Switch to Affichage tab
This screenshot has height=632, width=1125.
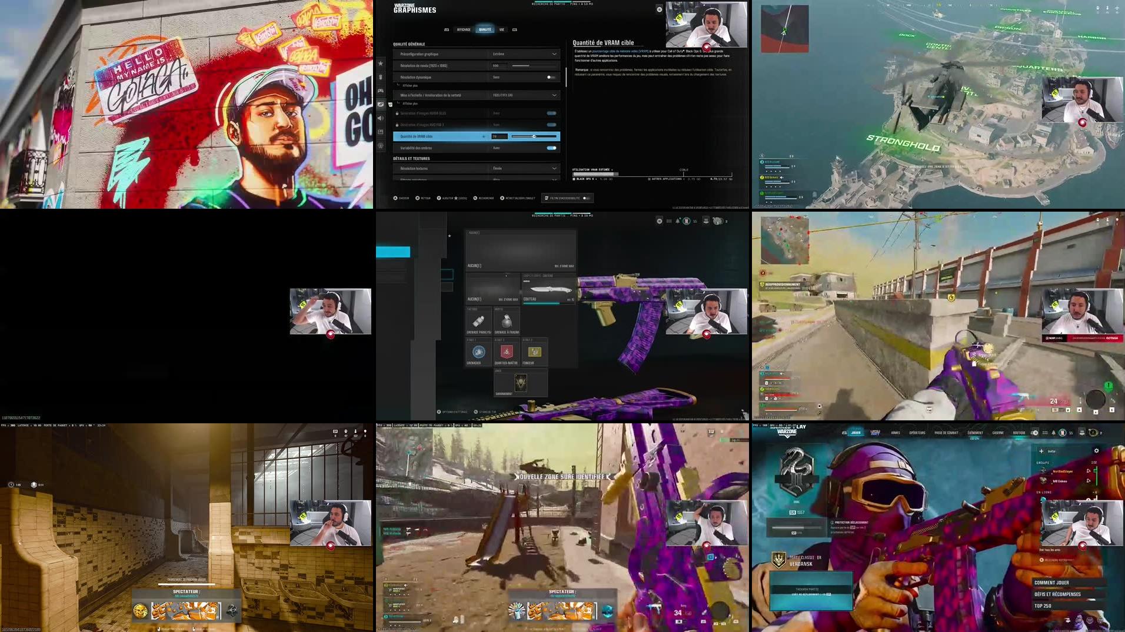pos(464,29)
